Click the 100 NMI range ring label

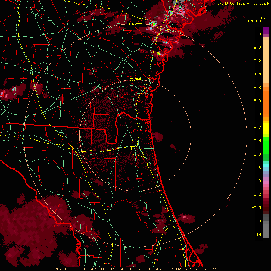point(135,24)
